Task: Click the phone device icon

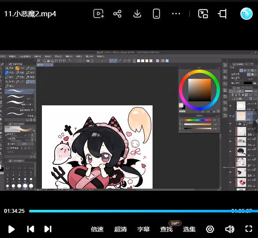Action: point(156,14)
